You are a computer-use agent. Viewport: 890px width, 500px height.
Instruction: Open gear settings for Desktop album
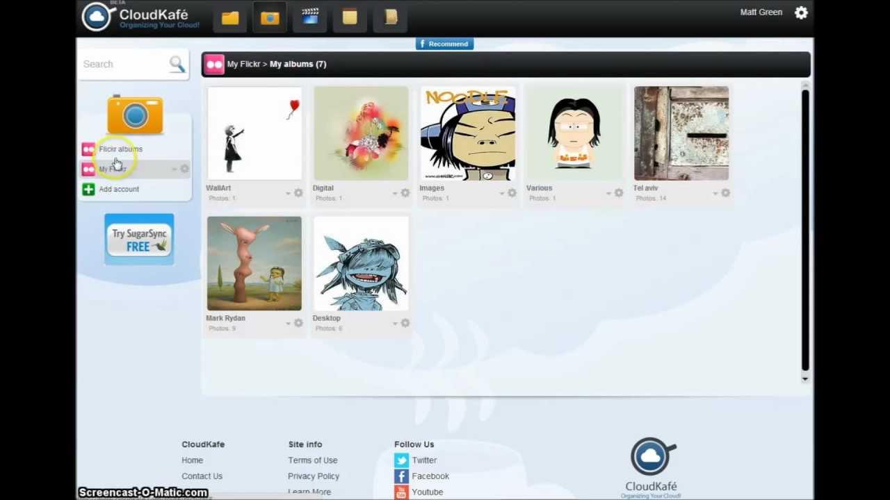pos(405,323)
